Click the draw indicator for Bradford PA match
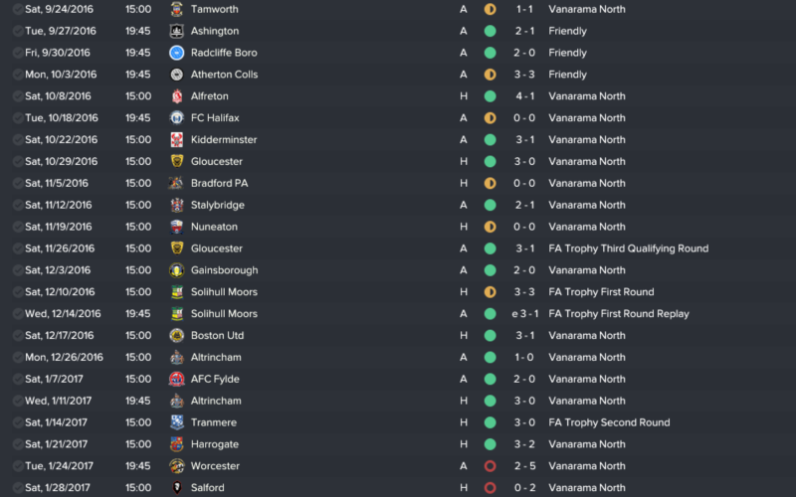796x497 pixels. tap(490, 183)
